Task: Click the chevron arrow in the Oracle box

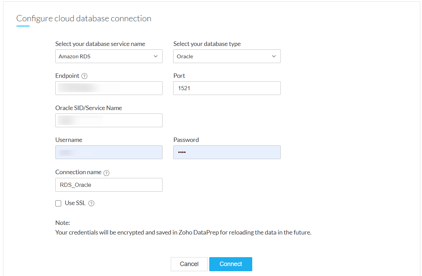Action: (x=274, y=56)
